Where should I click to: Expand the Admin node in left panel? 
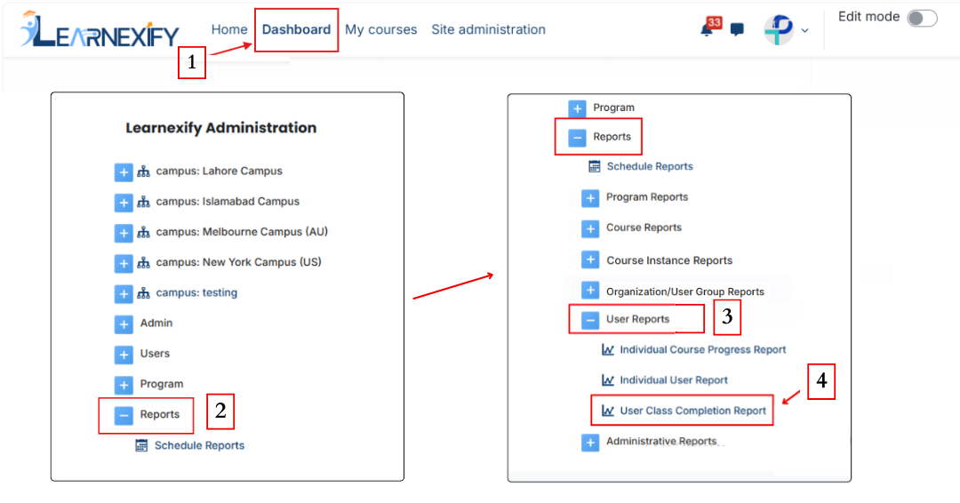[x=124, y=324]
